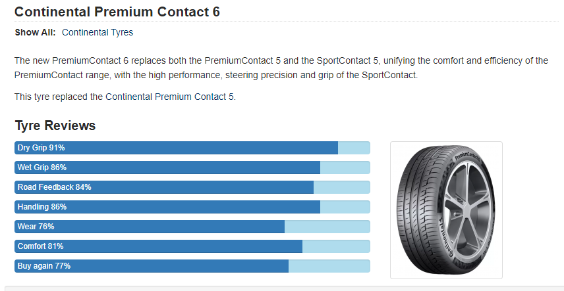Click the 'This tyre replaced the' text

pos(59,97)
